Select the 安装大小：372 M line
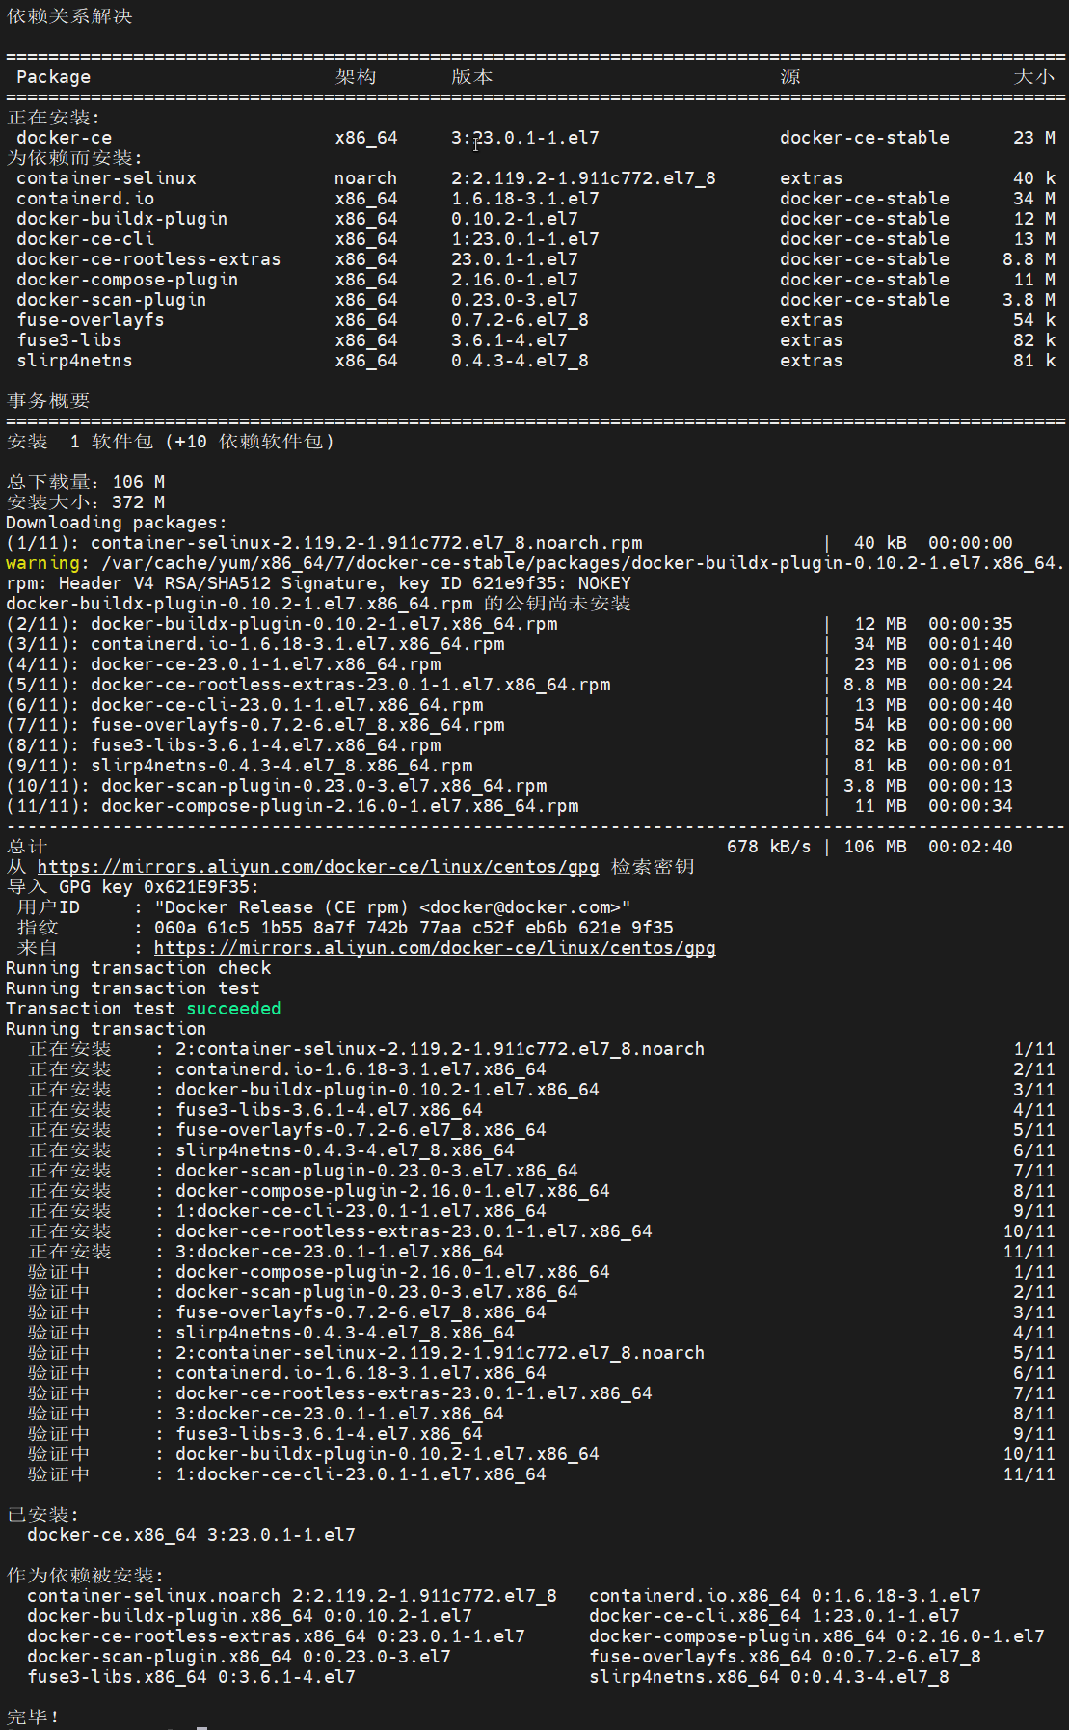This screenshot has width=1069, height=1730. click(86, 502)
